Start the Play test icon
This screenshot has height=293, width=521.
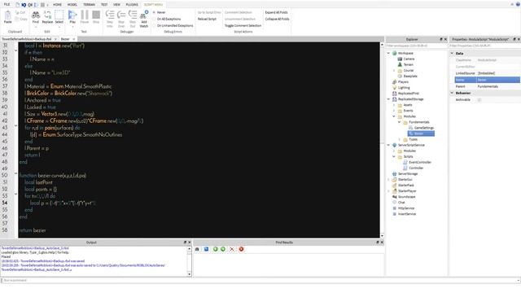click(x=72, y=15)
